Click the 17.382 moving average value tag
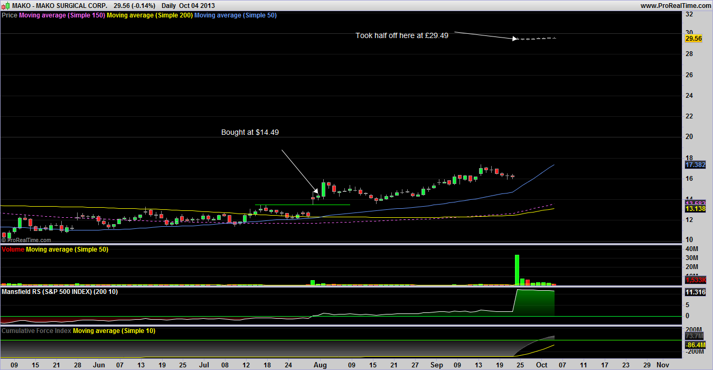The width and height of the screenshot is (713, 370). pos(695,165)
